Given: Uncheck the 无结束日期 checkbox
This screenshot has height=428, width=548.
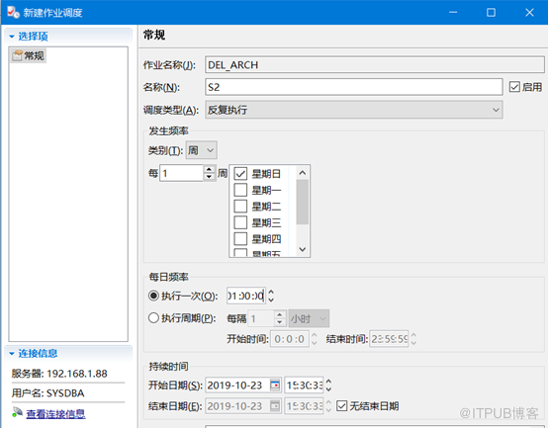Looking at the screenshot, I should point(342,406).
